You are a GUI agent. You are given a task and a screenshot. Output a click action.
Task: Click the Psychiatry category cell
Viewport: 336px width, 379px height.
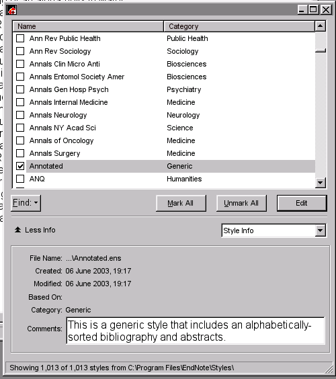(184, 89)
